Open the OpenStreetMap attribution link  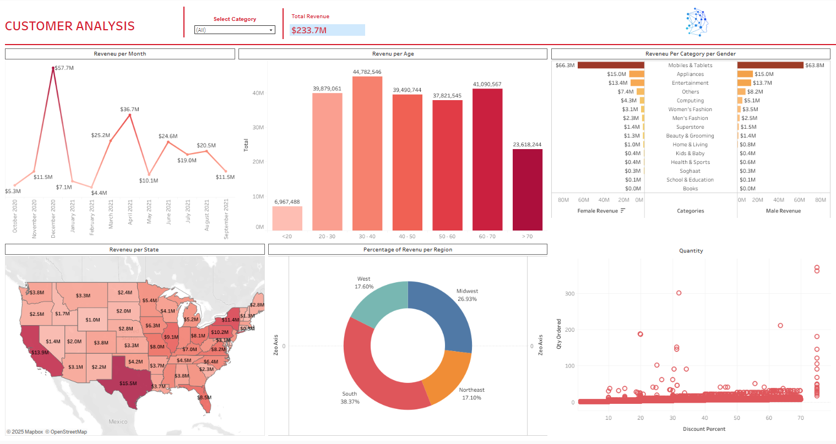point(68,432)
